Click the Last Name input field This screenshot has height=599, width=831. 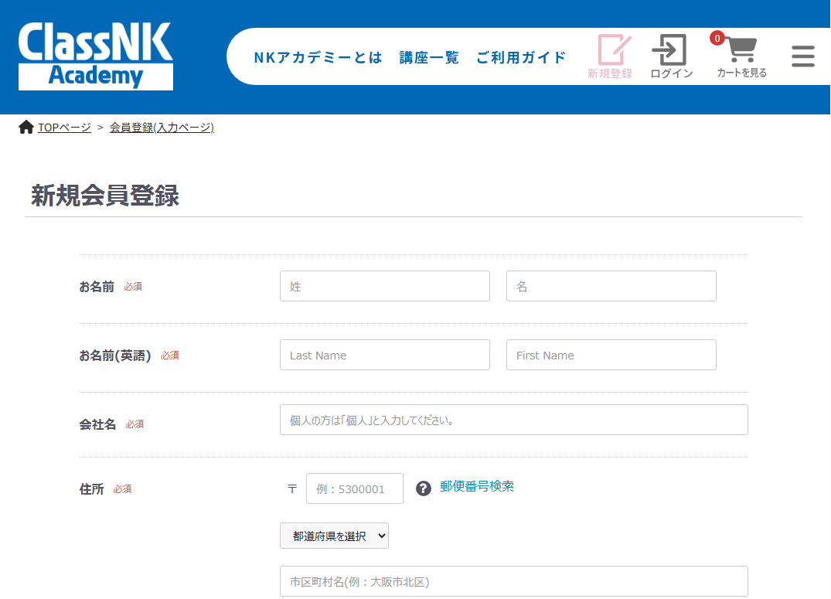385,355
